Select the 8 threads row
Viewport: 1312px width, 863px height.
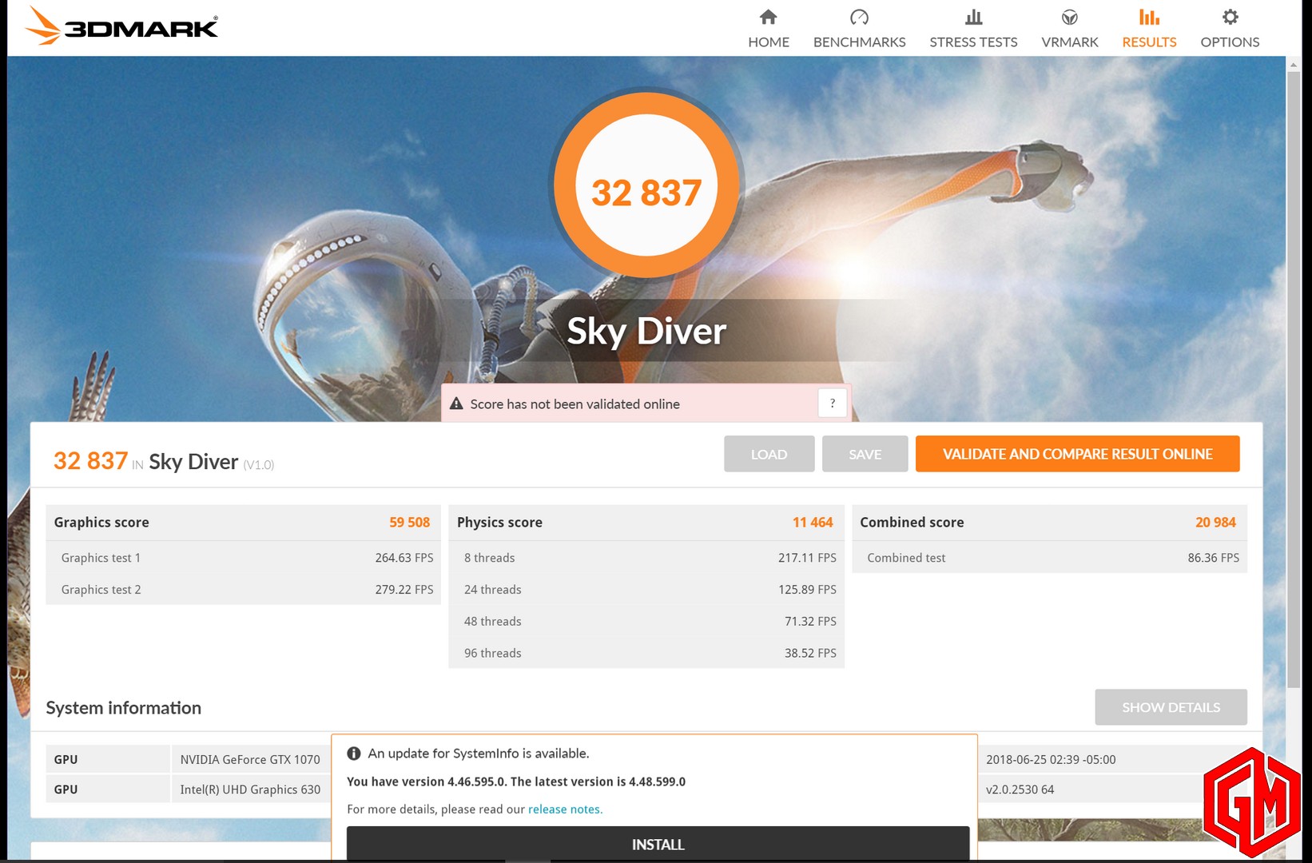[x=646, y=558]
